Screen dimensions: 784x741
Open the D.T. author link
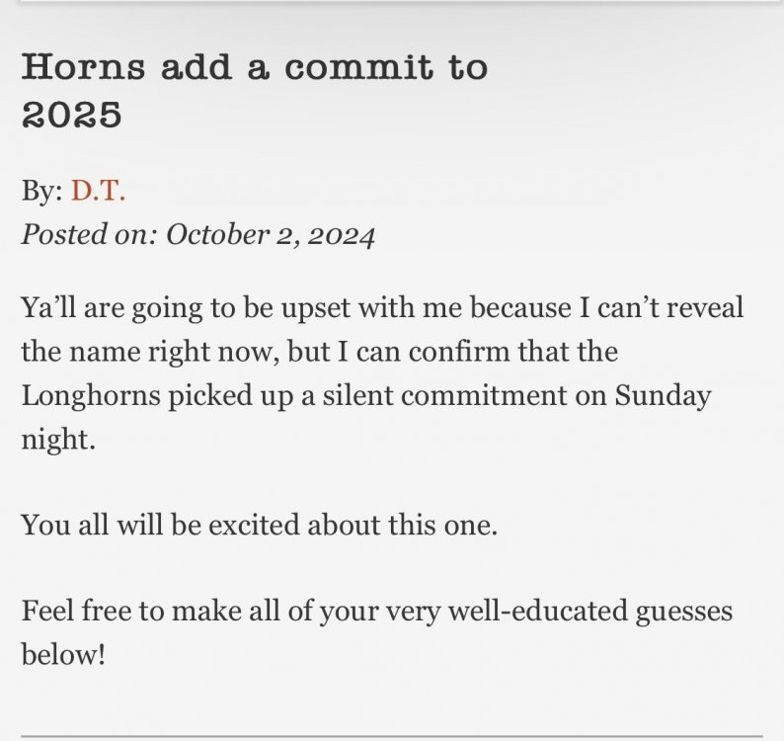tap(98, 191)
